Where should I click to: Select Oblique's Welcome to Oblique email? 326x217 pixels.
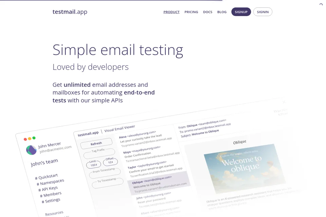(159, 184)
